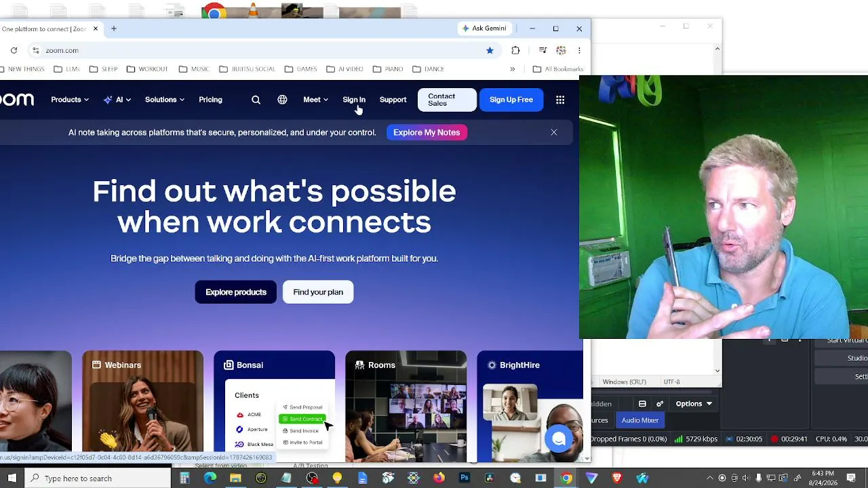
Task: Open Calculator from the taskbar
Action: (184, 478)
